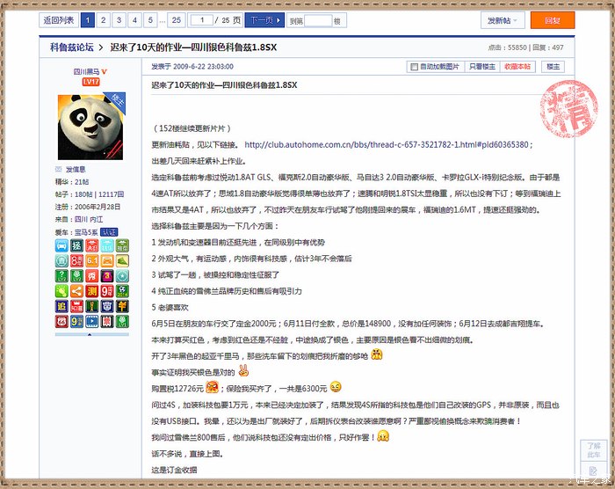The image size is (615, 489).
Task: Jump to page 25 in pagination
Action: tap(177, 19)
